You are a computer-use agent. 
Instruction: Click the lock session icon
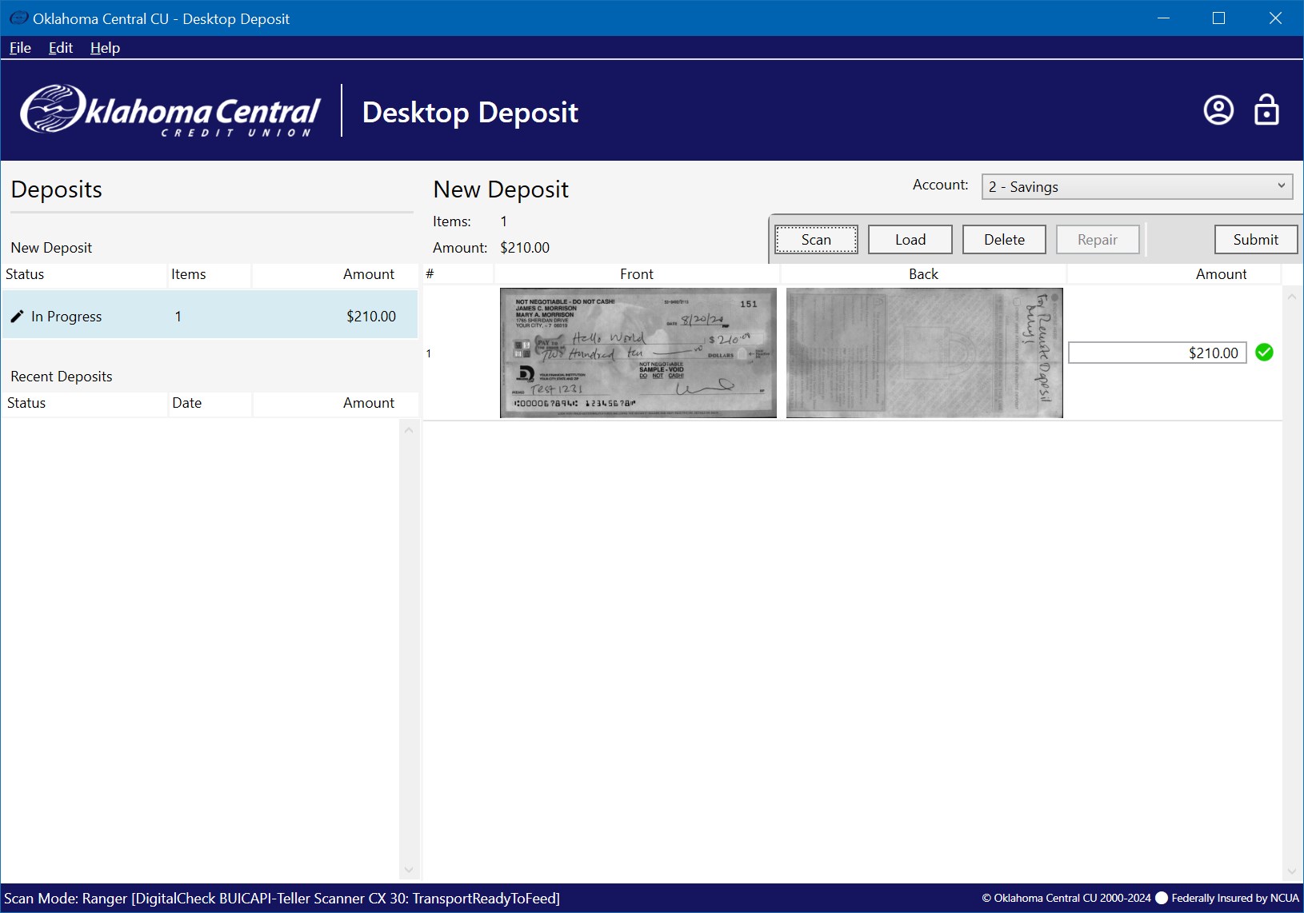pyautogui.click(x=1266, y=110)
